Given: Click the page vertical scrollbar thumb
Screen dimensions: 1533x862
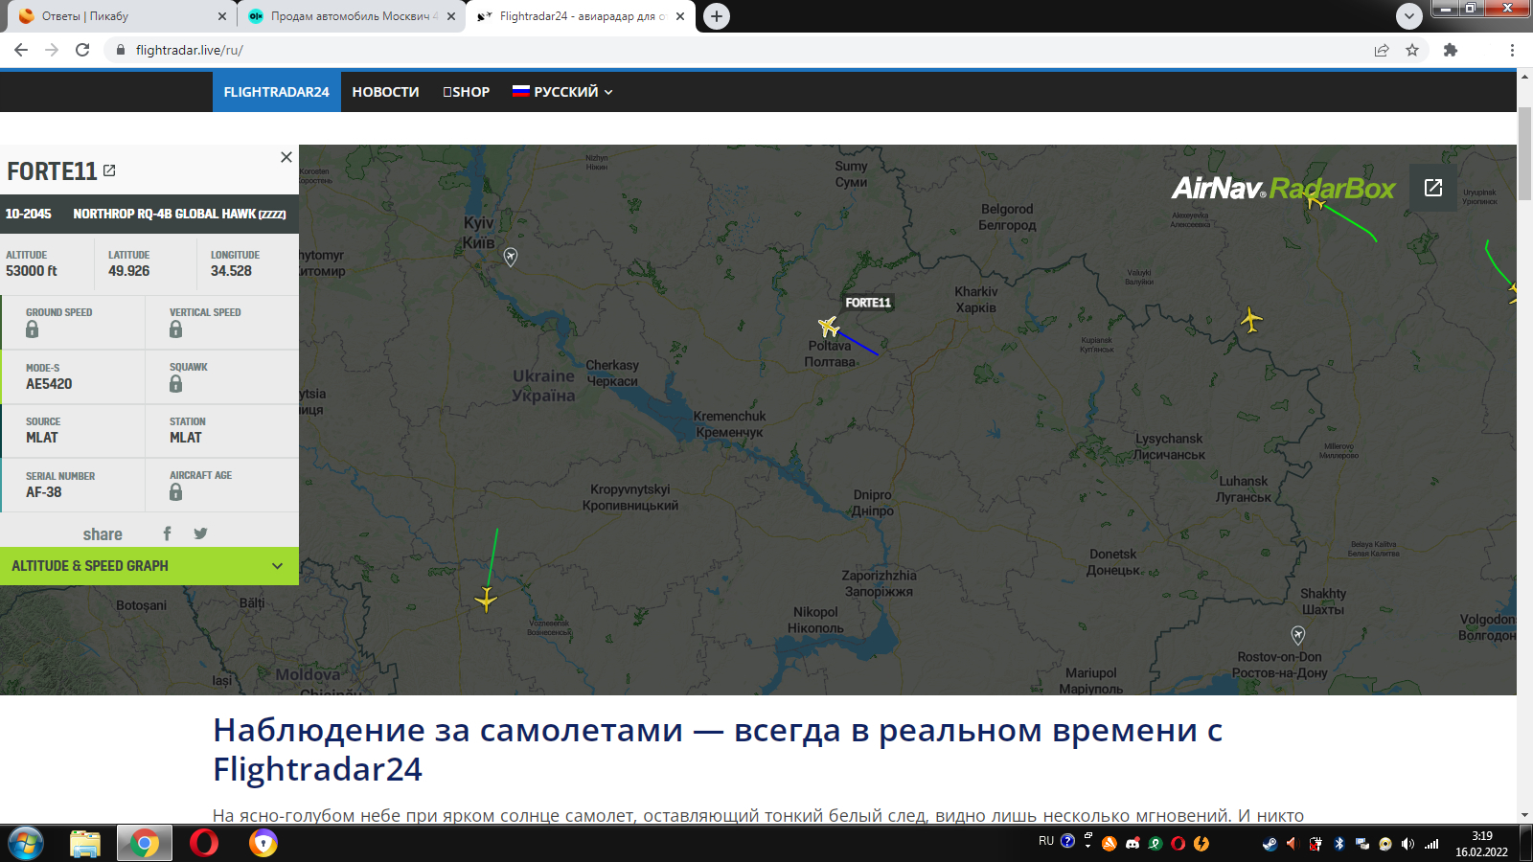Looking at the screenshot, I should [x=1524, y=154].
